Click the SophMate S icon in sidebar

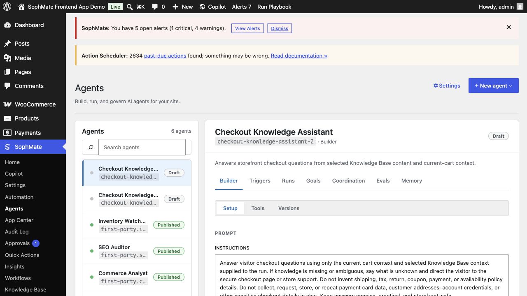click(x=7, y=147)
